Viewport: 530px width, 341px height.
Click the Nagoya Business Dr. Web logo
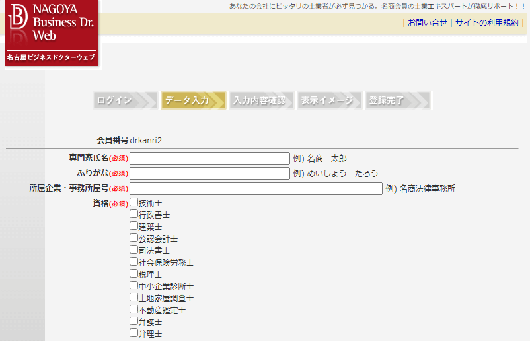click(52, 32)
